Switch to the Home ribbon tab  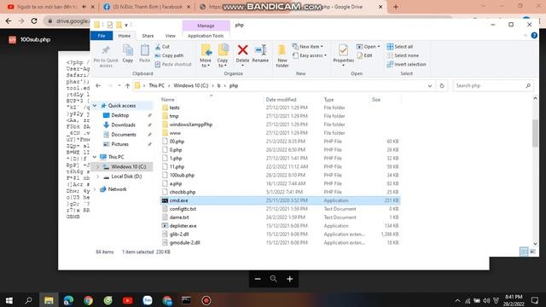[x=125, y=36]
